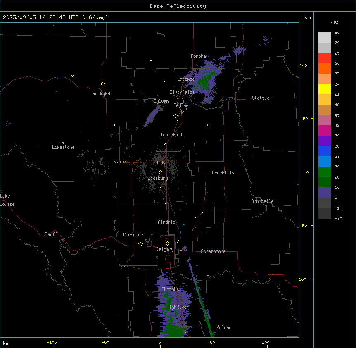Select the Lacombe city label
356x348 pixels.
click(186, 79)
